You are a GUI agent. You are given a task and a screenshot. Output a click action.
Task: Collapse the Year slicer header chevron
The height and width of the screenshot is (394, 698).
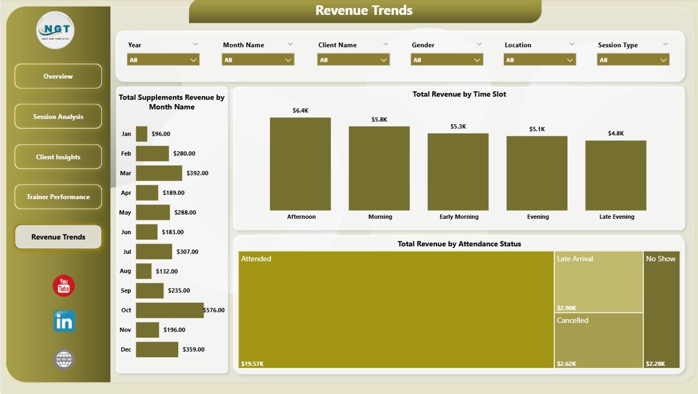click(196, 44)
